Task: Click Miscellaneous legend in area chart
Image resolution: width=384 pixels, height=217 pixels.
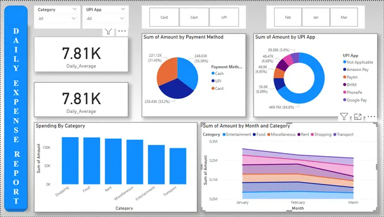Action: point(281,134)
